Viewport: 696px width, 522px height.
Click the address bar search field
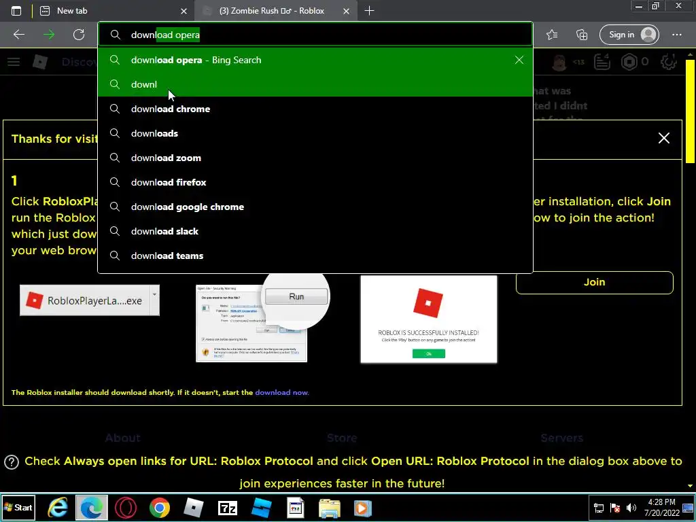tap(315, 35)
